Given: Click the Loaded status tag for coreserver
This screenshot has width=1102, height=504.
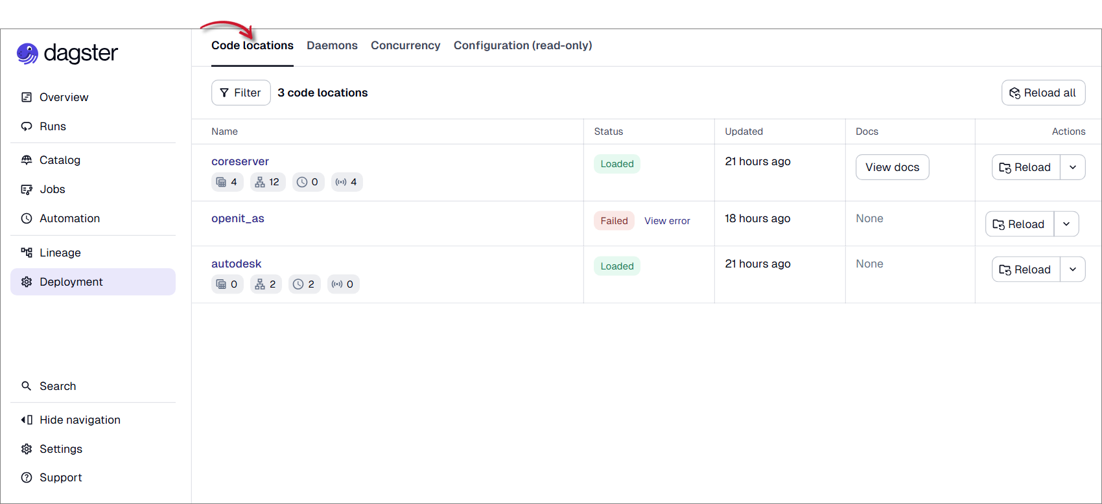Looking at the screenshot, I should point(617,164).
